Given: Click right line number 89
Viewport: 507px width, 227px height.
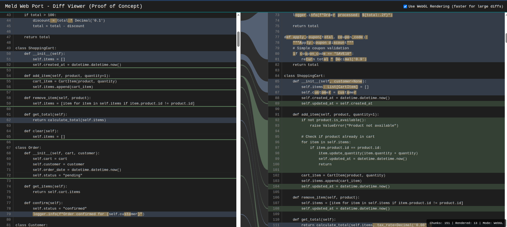Looking at the screenshot, I should click(277, 103).
